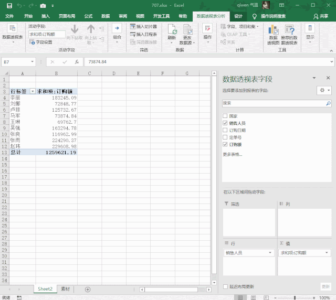Collapse the ribbon with the chevron
Image resolution: width=336 pixels, height=300 pixels.
point(331,50)
